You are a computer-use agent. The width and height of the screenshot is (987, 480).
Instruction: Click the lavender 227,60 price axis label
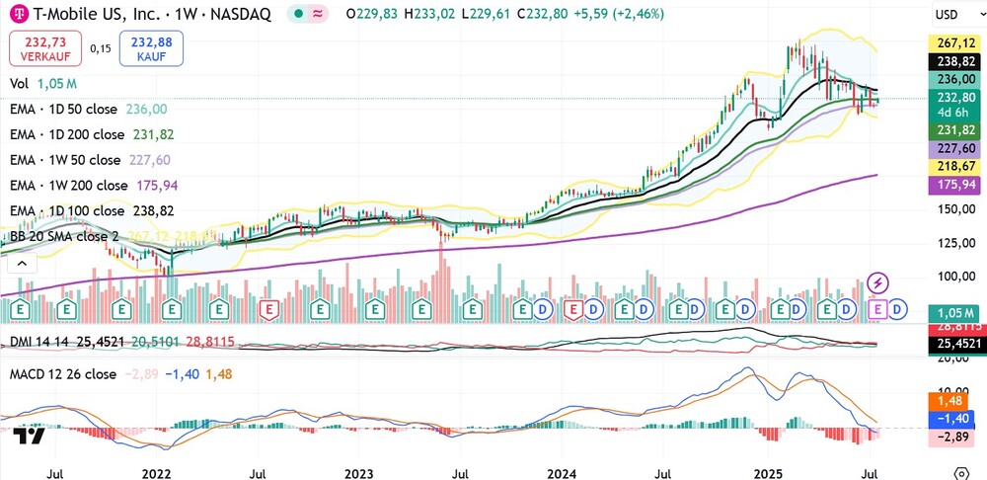956,149
